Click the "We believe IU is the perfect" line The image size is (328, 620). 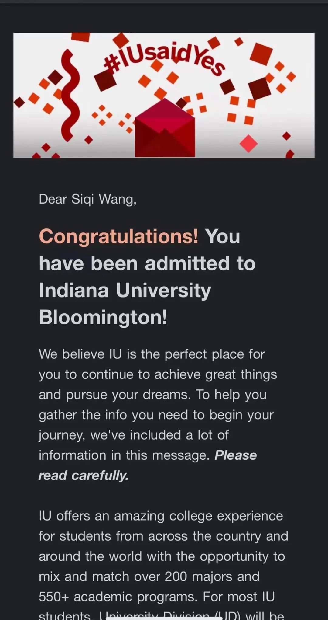(152, 354)
